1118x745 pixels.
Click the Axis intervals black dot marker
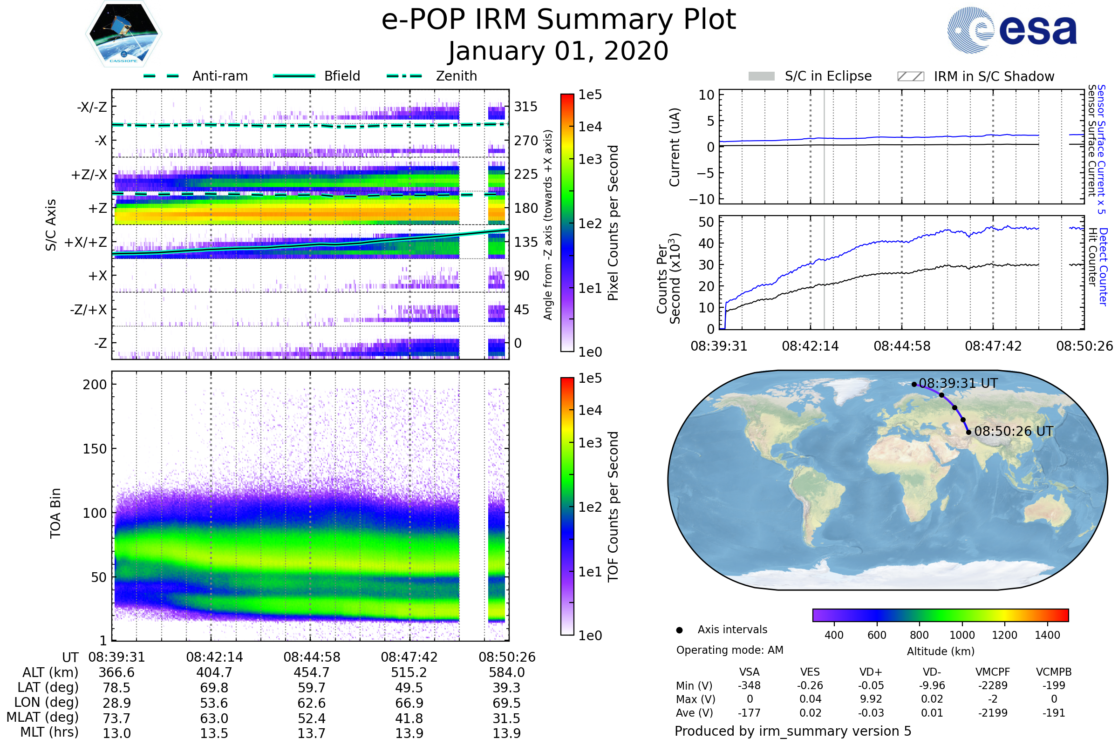click(x=679, y=630)
